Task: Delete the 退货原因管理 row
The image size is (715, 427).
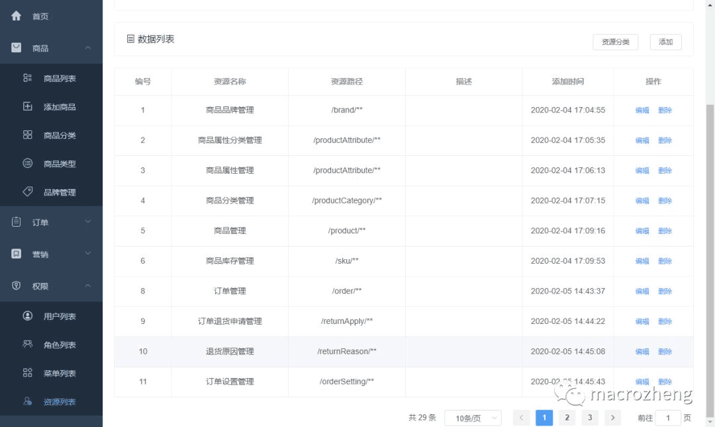Action: point(665,352)
